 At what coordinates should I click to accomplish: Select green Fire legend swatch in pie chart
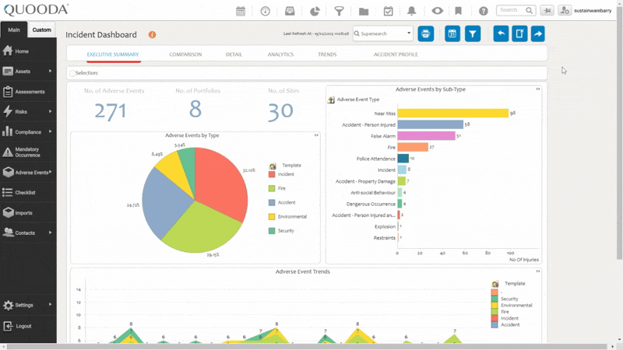(272, 188)
